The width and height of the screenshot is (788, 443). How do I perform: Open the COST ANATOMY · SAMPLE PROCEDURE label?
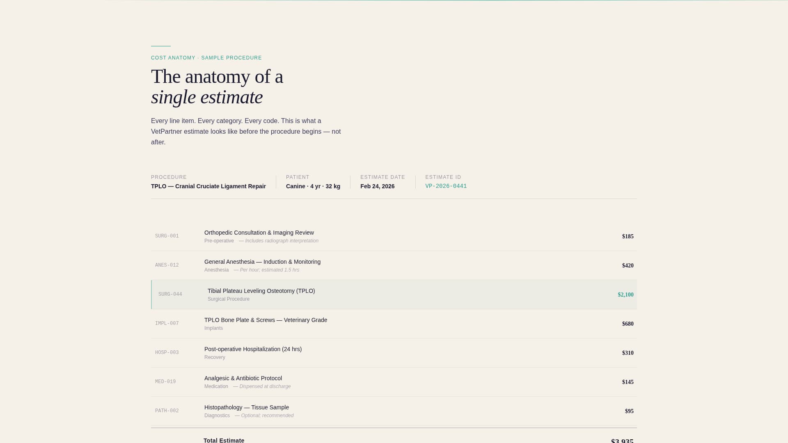click(206, 58)
